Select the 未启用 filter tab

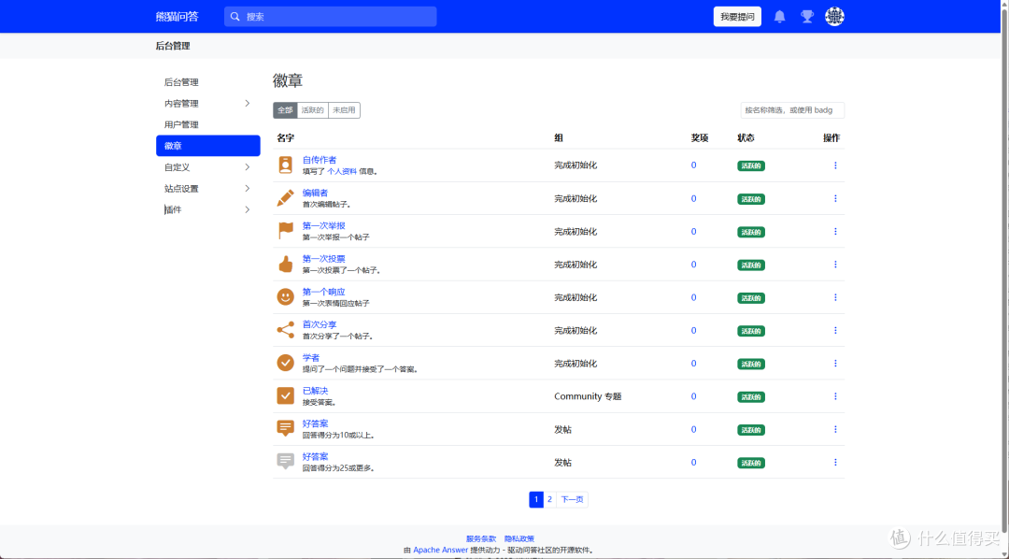(x=344, y=110)
